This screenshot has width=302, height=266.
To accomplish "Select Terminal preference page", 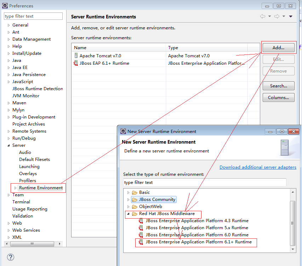I will click(x=21, y=202).
